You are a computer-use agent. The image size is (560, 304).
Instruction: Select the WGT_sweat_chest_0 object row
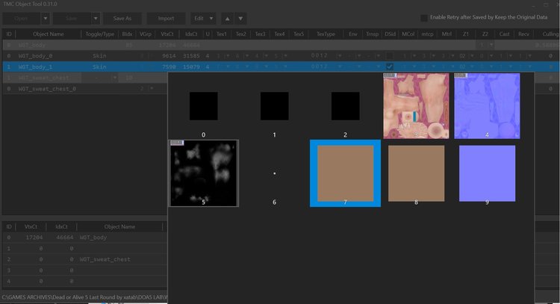coord(86,89)
